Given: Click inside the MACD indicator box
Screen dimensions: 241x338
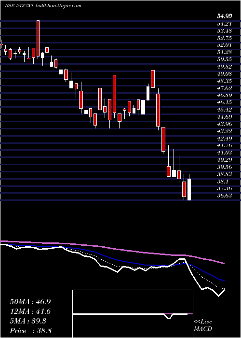Looking at the screenshot, I should tap(133, 314).
